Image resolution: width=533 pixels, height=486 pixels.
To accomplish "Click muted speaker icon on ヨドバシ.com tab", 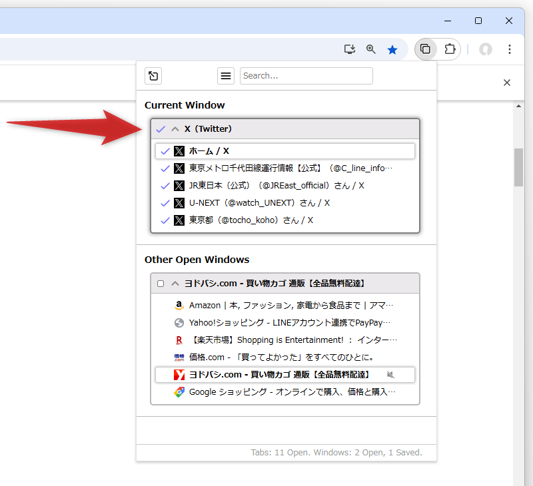I will point(390,375).
